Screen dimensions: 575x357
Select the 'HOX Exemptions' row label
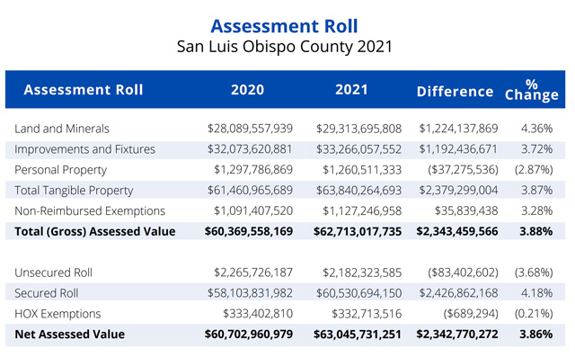[57, 314]
